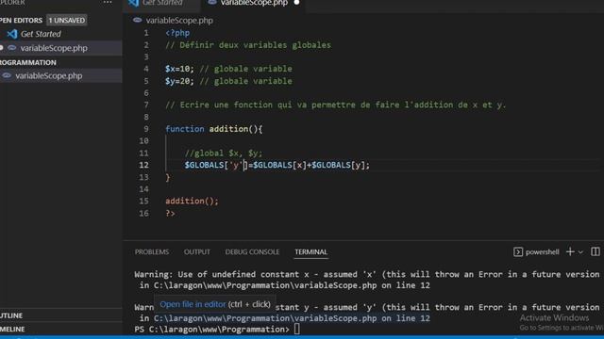Click the variableScope.php path link in terminal
Screen dimensions: 604x339
click(292, 318)
